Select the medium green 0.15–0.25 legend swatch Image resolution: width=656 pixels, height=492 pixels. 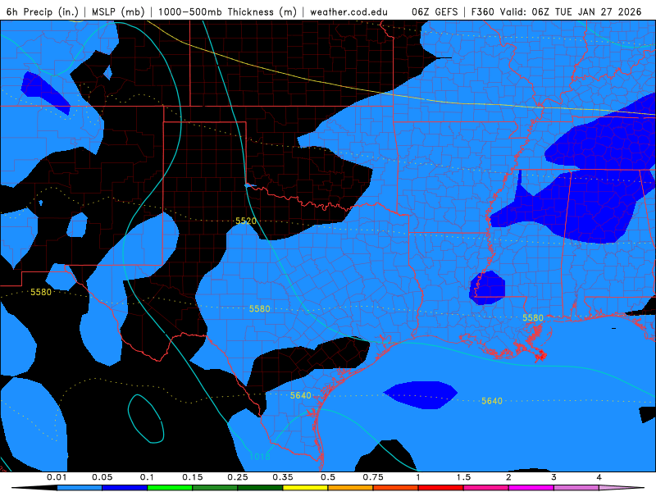tap(215, 488)
